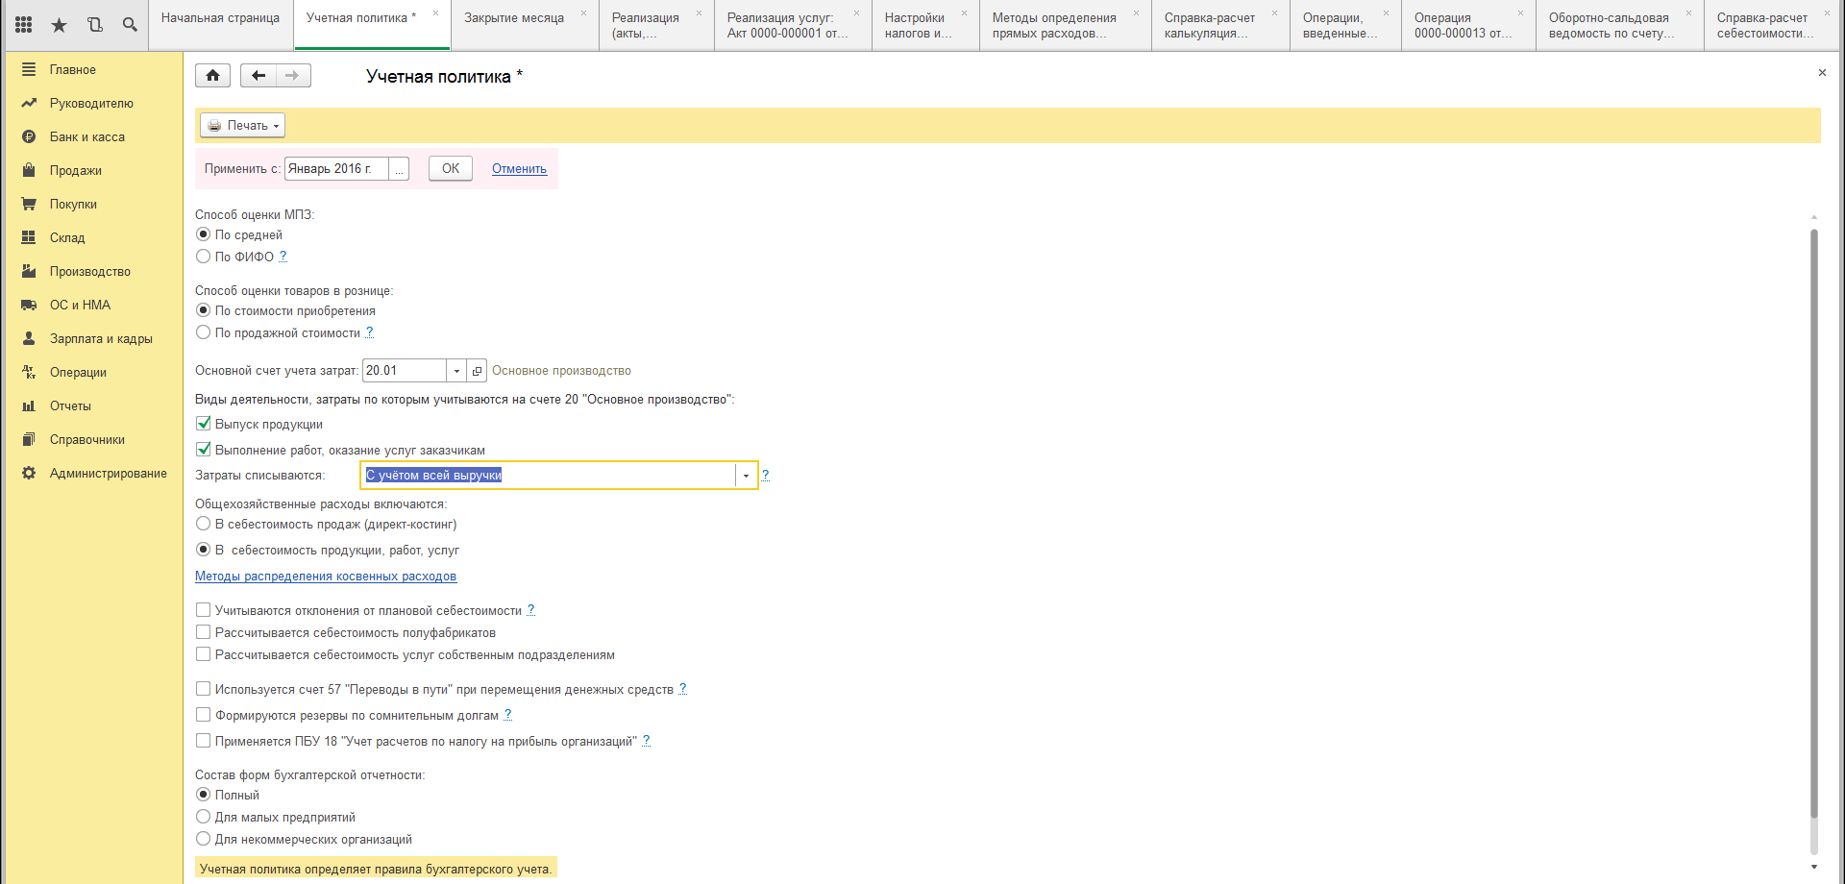1845x884 pixels.
Task: Select По средней valuation method
Action: tap(203, 234)
